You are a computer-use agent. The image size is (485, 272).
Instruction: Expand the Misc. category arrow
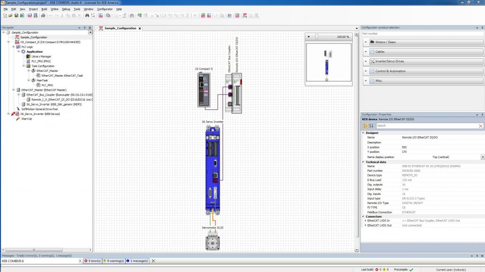click(366, 81)
